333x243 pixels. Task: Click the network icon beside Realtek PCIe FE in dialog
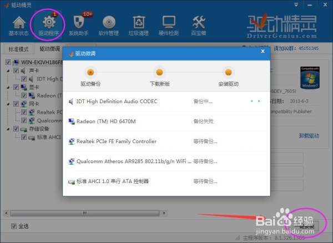72,141
